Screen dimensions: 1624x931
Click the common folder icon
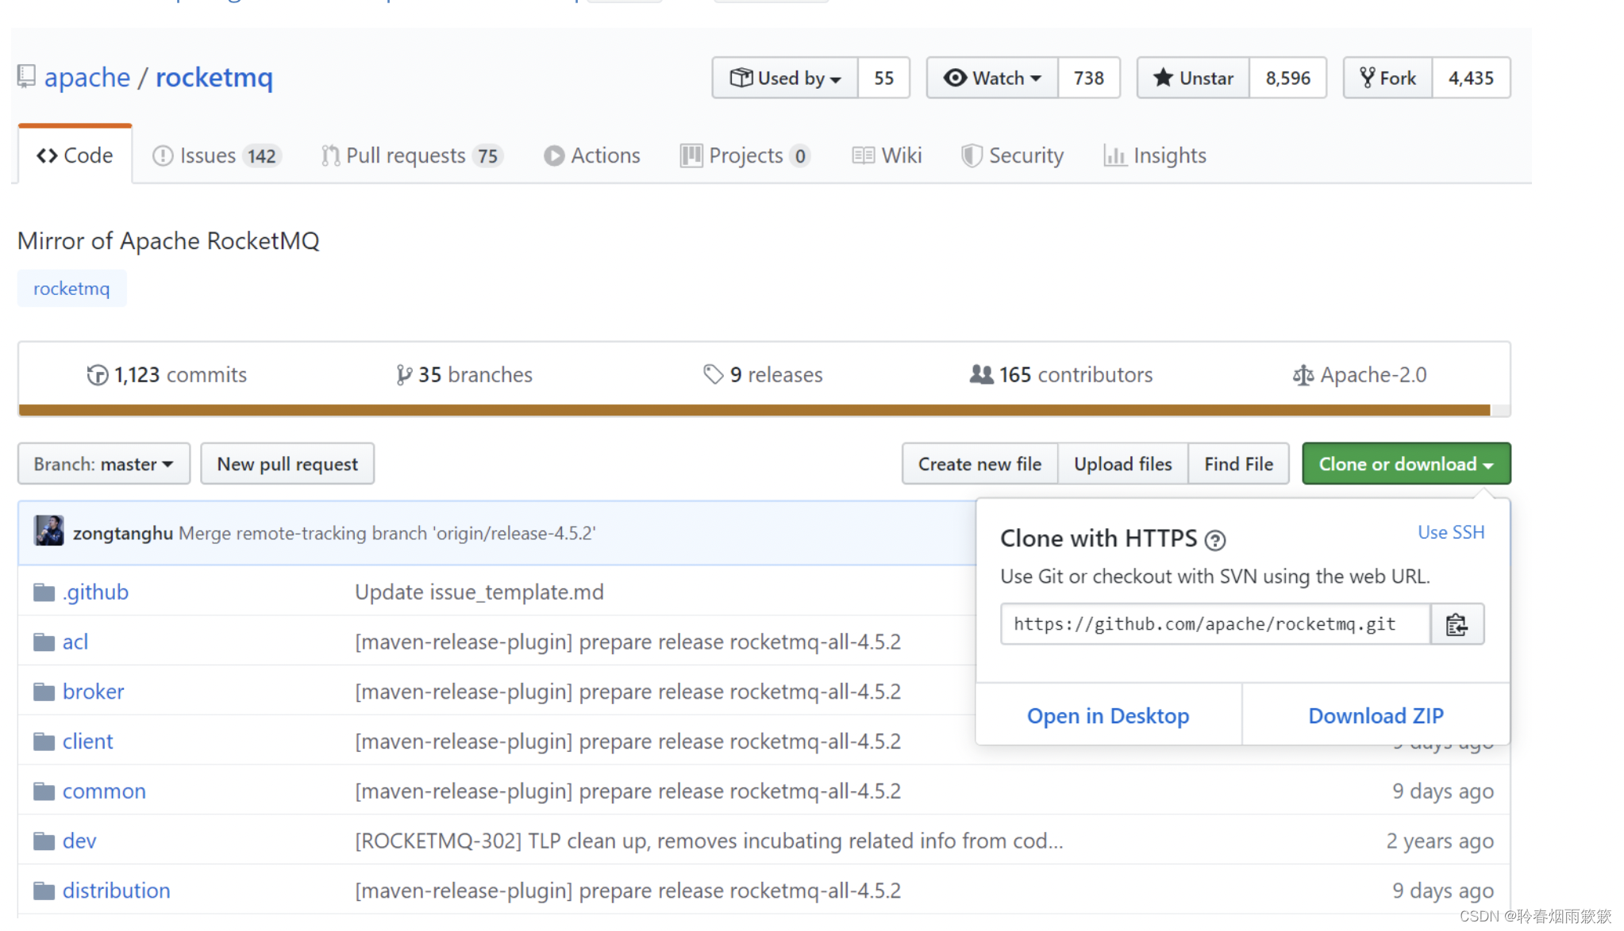(44, 791)
